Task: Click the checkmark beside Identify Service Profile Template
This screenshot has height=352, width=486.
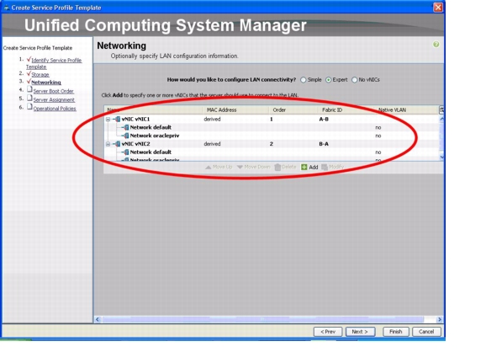Action: (29, 59)
